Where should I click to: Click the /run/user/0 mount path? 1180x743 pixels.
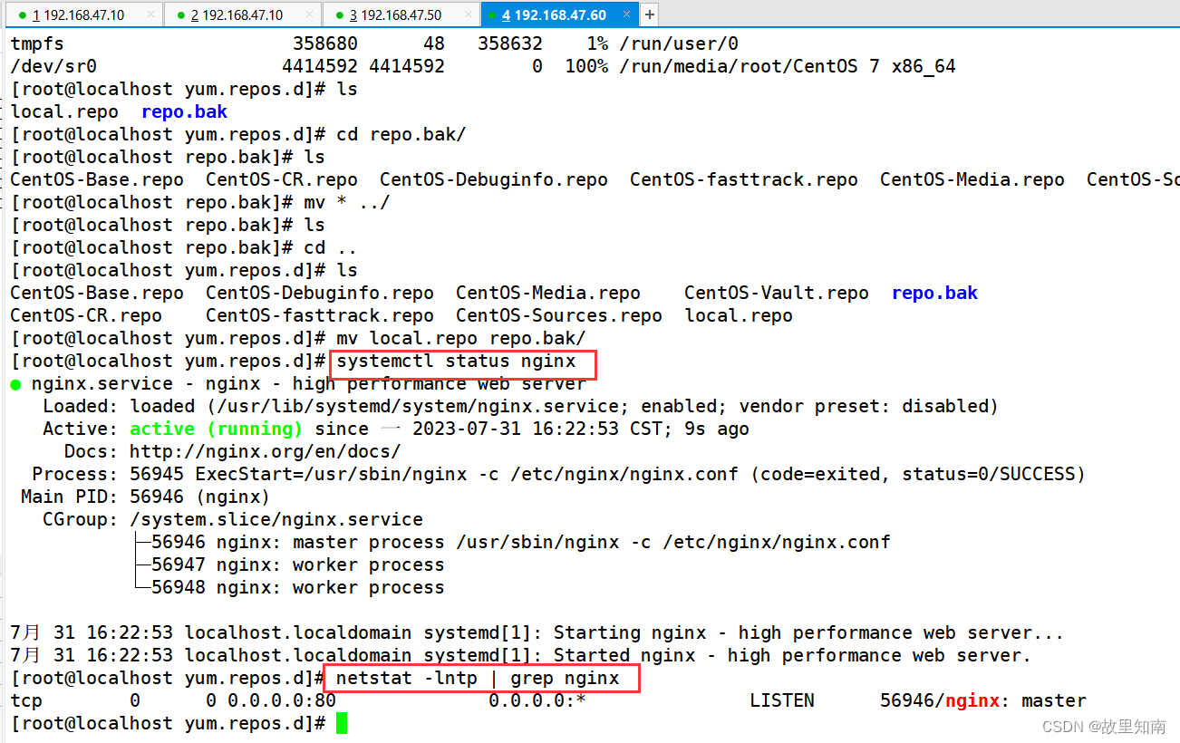(x=679, y=43)
